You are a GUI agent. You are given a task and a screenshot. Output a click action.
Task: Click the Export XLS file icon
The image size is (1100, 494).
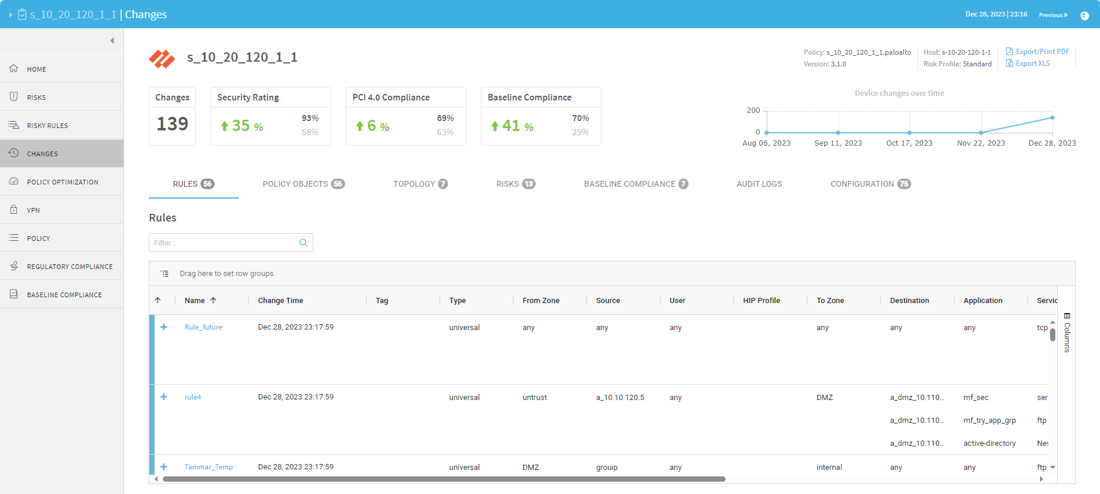[x=1009, y=63]
